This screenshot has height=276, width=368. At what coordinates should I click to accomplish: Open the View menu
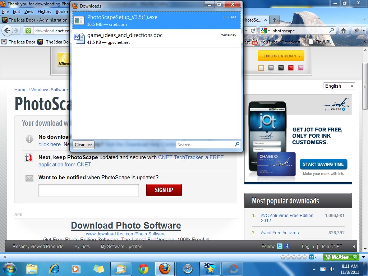[29, 11]
